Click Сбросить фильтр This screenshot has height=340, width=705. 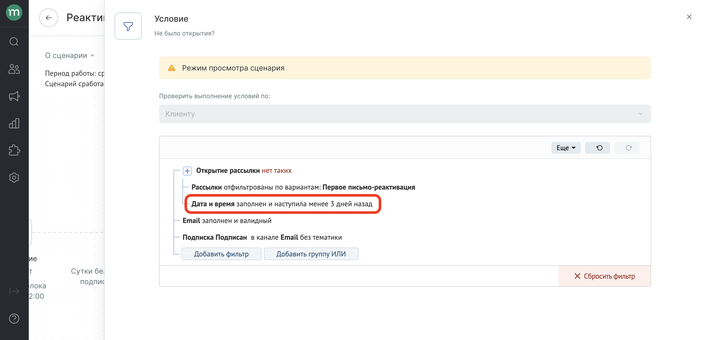pos(605,276)
